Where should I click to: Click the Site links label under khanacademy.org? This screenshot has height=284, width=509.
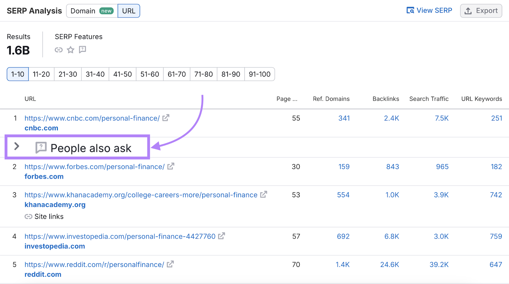[x=49, y=217]
